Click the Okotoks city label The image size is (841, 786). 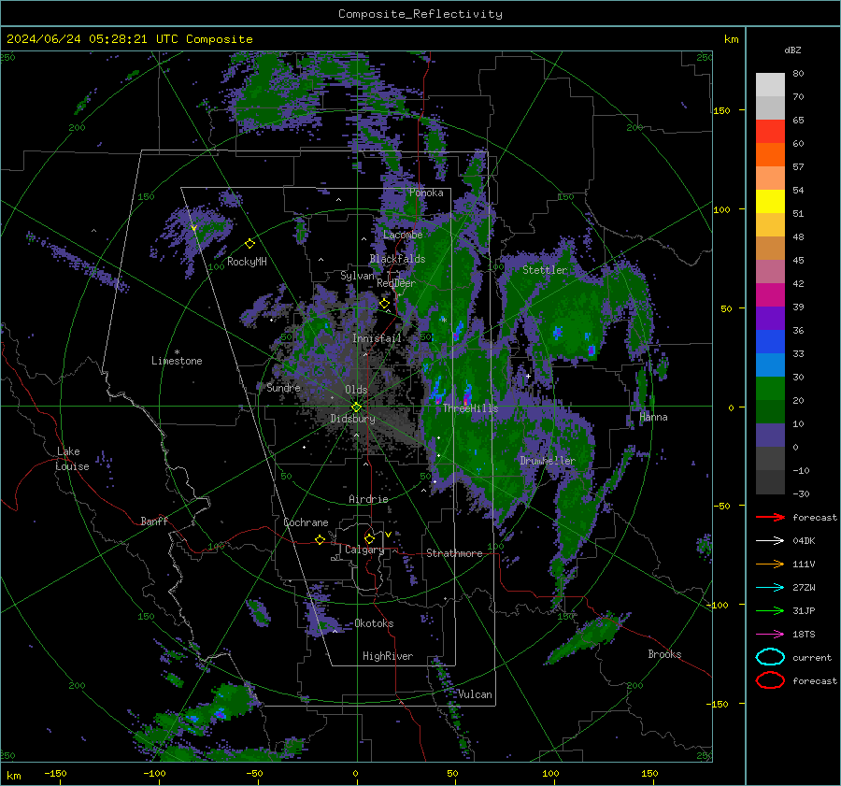click(374, 623)
